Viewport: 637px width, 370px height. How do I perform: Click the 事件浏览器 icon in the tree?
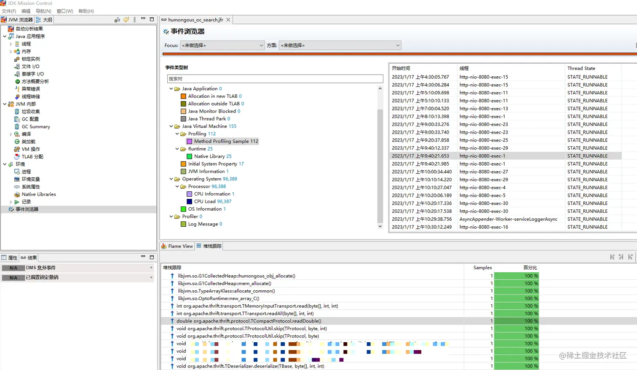(11, 209)
